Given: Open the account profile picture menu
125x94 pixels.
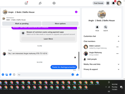Looking at the screenshot, I should click(x=119, y=3).
